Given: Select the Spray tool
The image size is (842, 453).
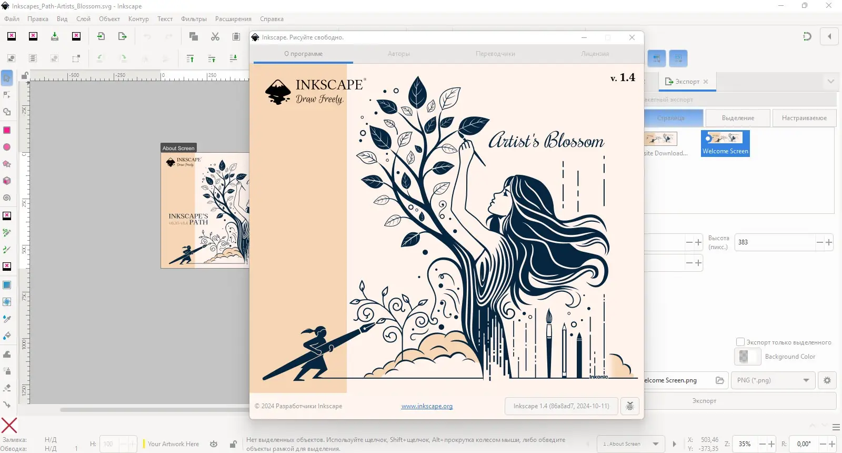Looking at the screenshot, I should coord(7,371).
